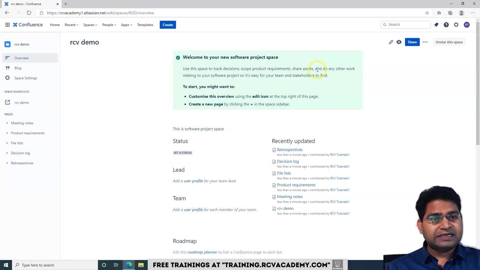
Task: Open rcv demo link in Recently updated
Action: coord(285,208)
